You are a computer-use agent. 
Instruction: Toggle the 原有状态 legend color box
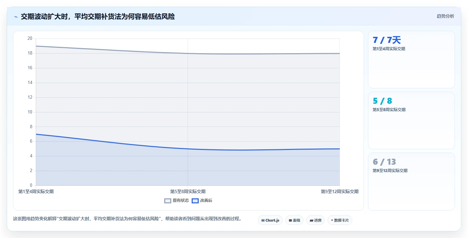pyautogui.click(x=168, y=201)
